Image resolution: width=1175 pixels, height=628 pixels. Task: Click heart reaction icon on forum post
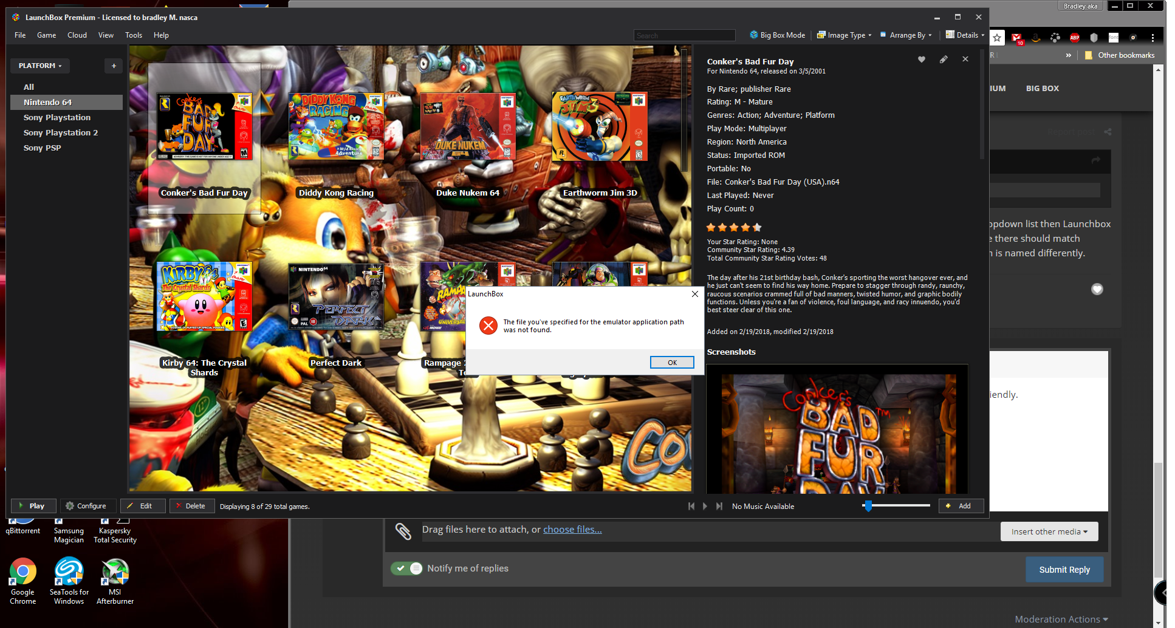pyautogui.click(x=1097, y=289)
